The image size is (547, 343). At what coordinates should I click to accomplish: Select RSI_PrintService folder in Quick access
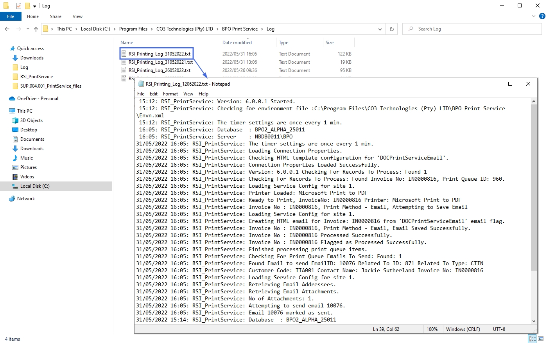(36, 77)
